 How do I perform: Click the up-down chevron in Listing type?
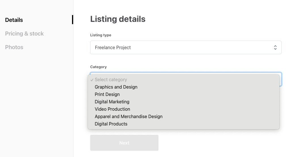point(275,48)
